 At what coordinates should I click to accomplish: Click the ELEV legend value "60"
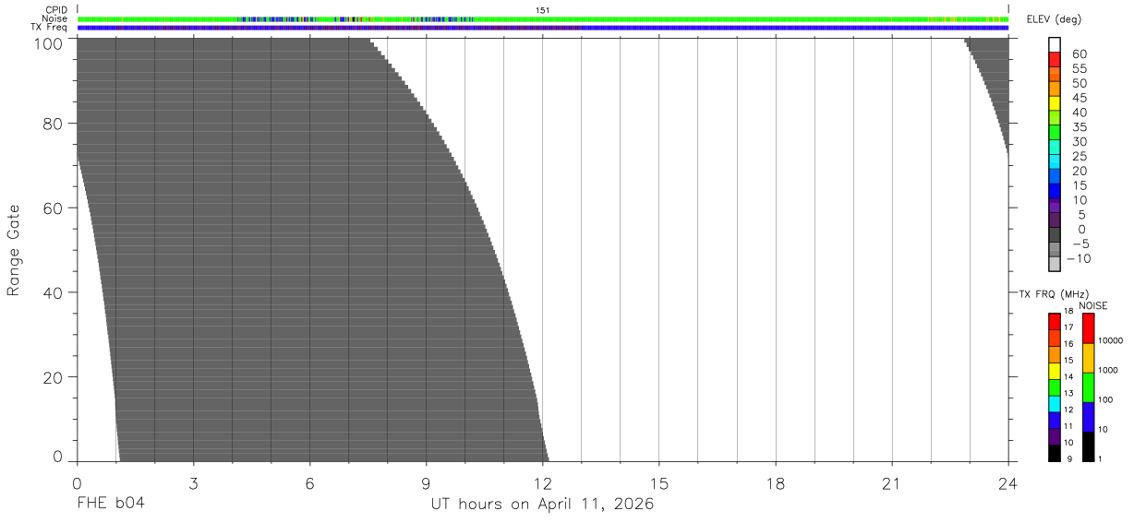[1080, 54]
